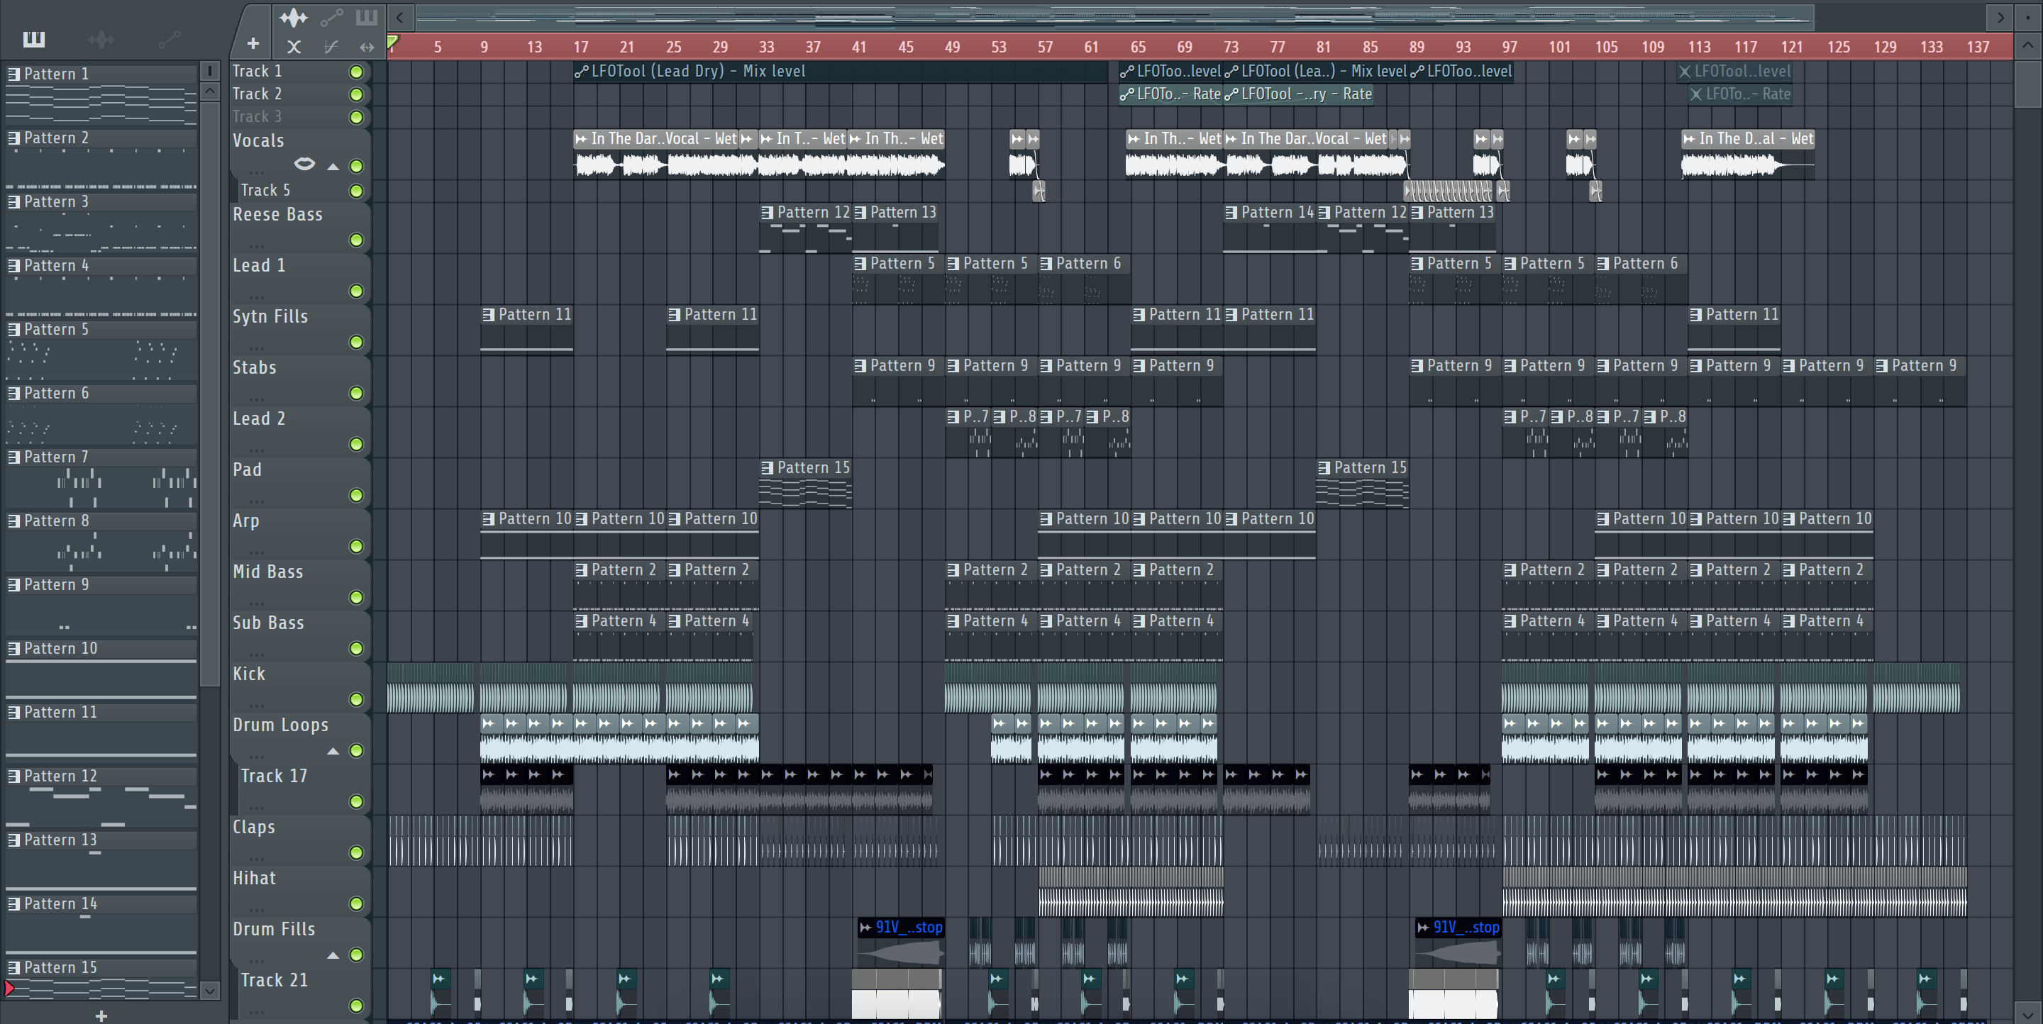Click the picker list down chevron
This screenshot has height=1024, width=2043.
click(209, 990)
